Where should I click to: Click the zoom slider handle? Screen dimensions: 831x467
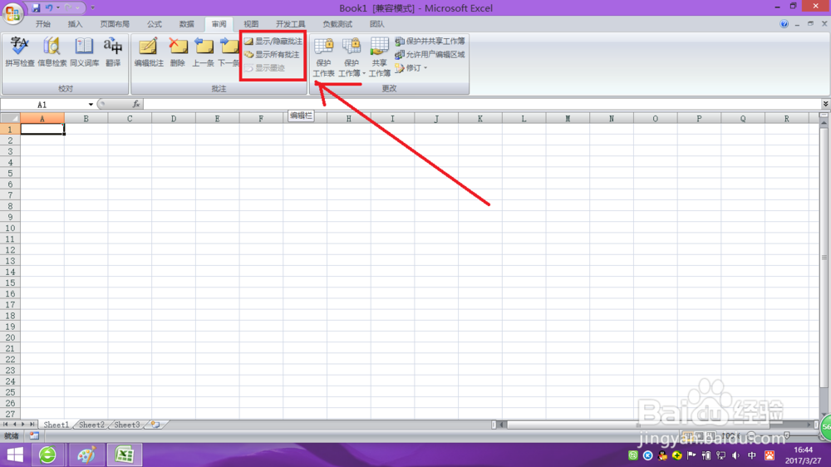coord(787,435)
